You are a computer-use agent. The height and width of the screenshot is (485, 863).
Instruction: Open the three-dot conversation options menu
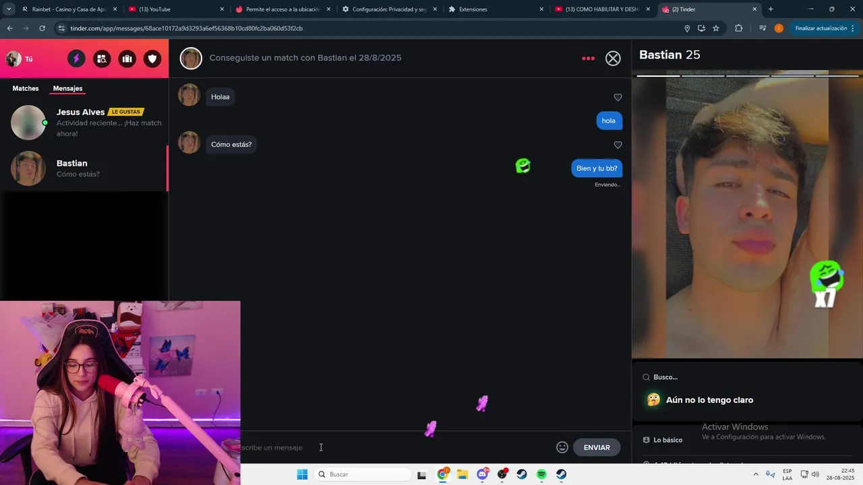[589, 59]
